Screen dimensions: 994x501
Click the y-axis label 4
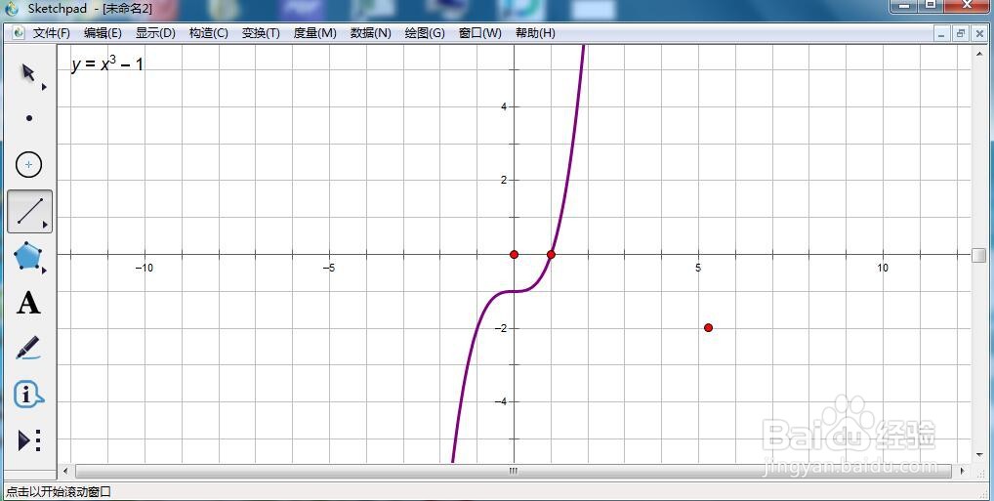pos(503,107)
